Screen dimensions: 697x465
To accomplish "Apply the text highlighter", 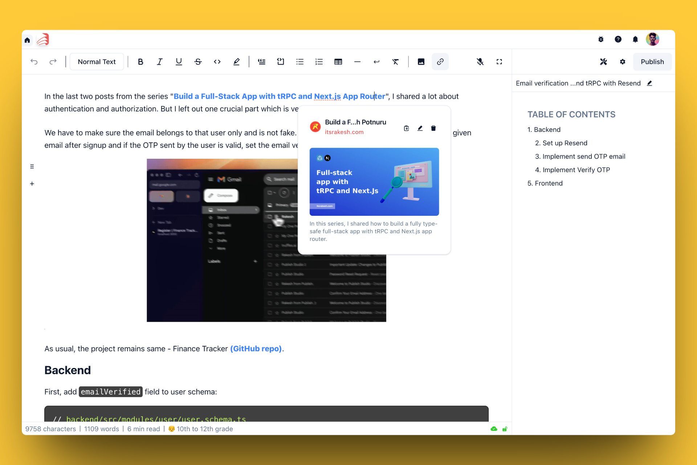I will point(236,61).
